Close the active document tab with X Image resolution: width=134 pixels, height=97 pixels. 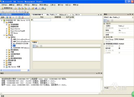[x=101, y=15]
